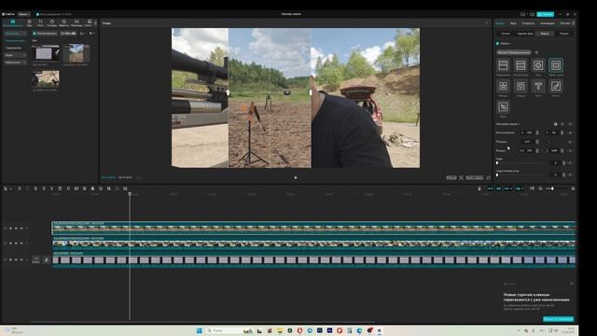Click the teal button in hotkeys notification

pos(558,319)
